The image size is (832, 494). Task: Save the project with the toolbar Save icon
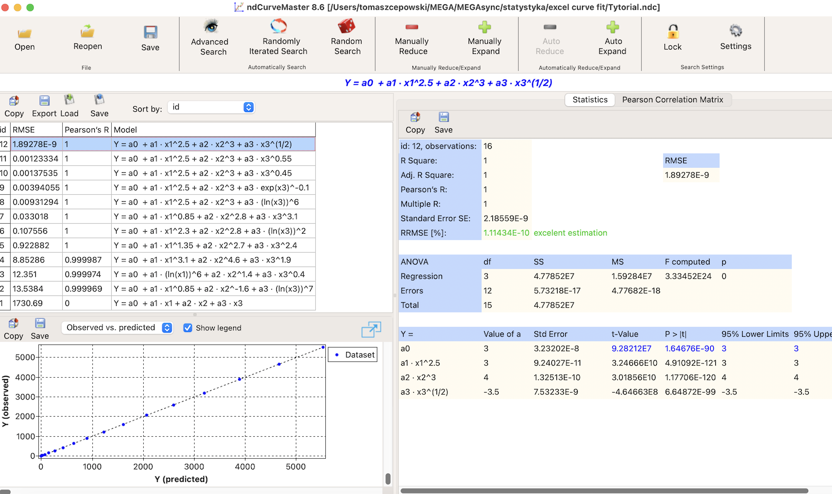coord(150,33)
